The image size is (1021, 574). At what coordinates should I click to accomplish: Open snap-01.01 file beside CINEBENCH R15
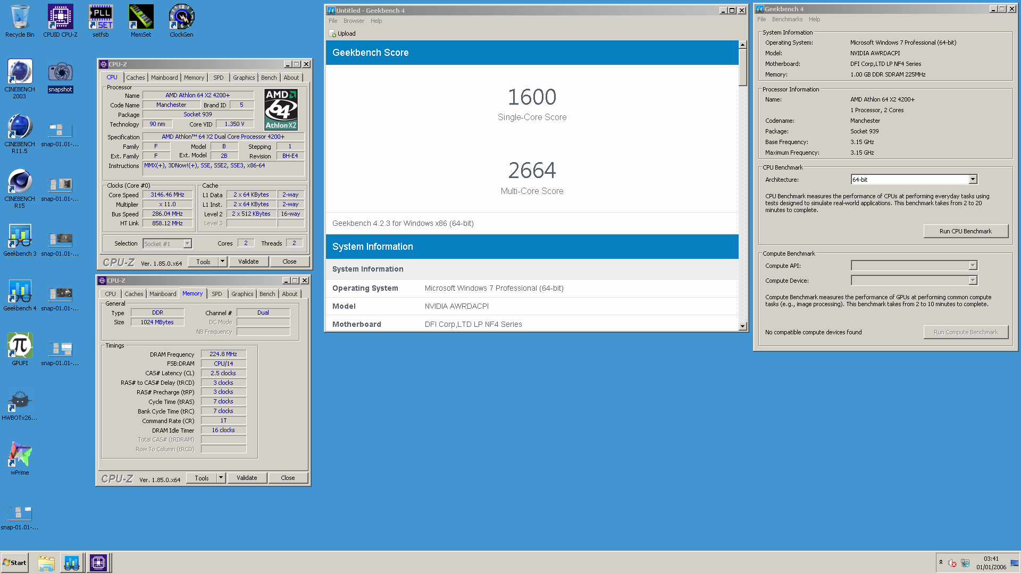pyautogui.click(x=60, y=189)
